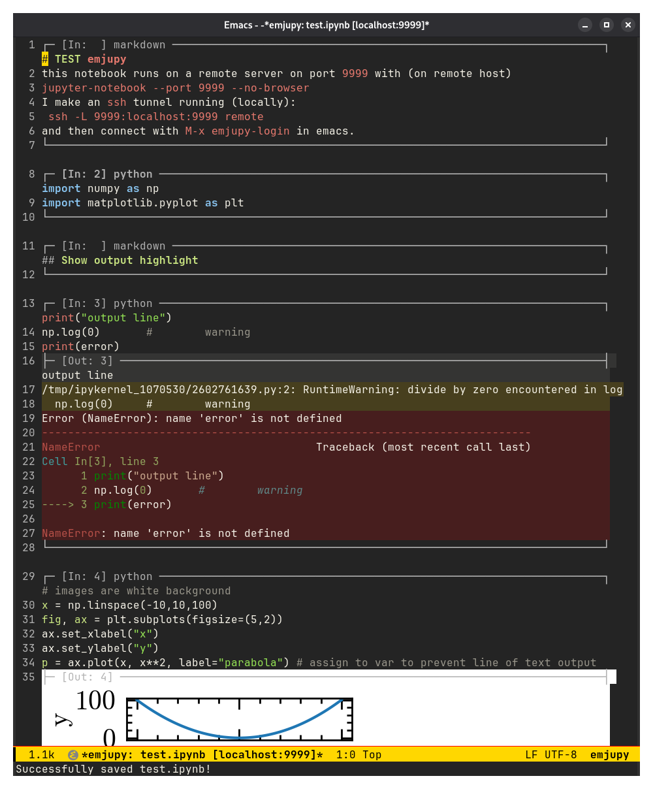
Task: Click the 'Traceback (most recent call last)' text
Action: (424, 447)
